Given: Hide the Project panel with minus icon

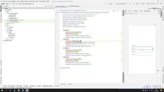Looking at the screenshot, I should pos(54,6).
